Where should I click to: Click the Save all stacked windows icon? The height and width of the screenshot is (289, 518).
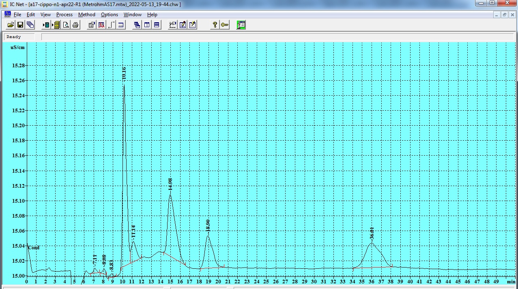(30, 25)
